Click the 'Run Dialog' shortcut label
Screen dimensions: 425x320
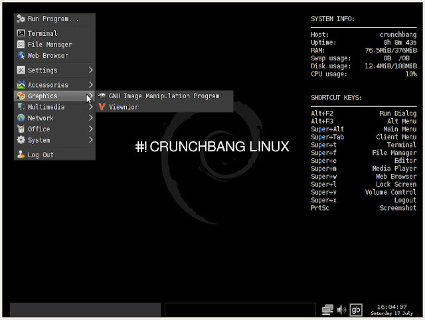pyautogui.click(x=398, y=113)
